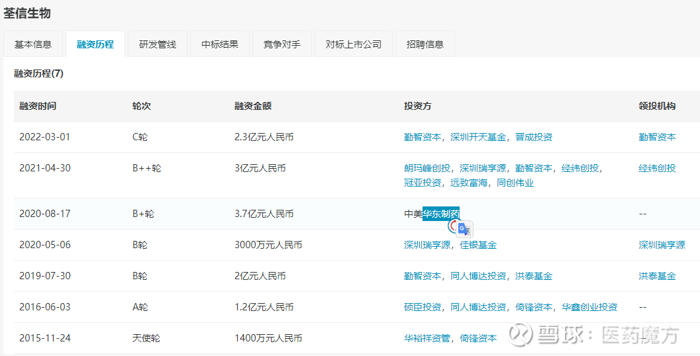Click the 融资历程(7) section heading
Screen dimensions: 700x356
(39, 73)
